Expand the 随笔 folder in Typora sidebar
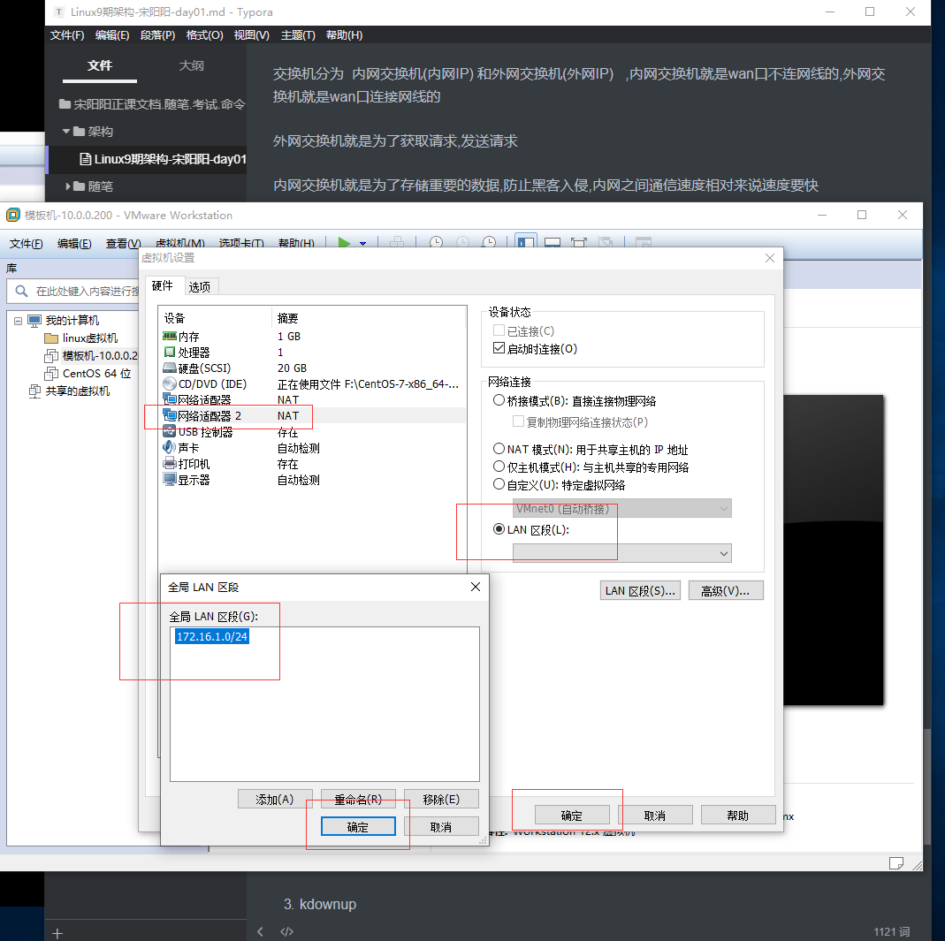The image size is (945, 941). tap(68, 186)
